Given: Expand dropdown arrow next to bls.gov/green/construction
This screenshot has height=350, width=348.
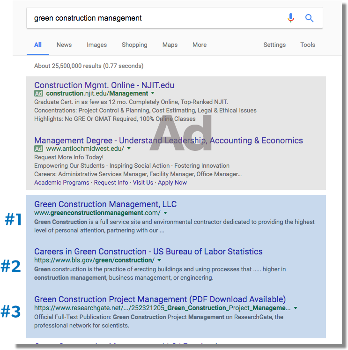Looking at the screenshot, I should coord(159,260).
